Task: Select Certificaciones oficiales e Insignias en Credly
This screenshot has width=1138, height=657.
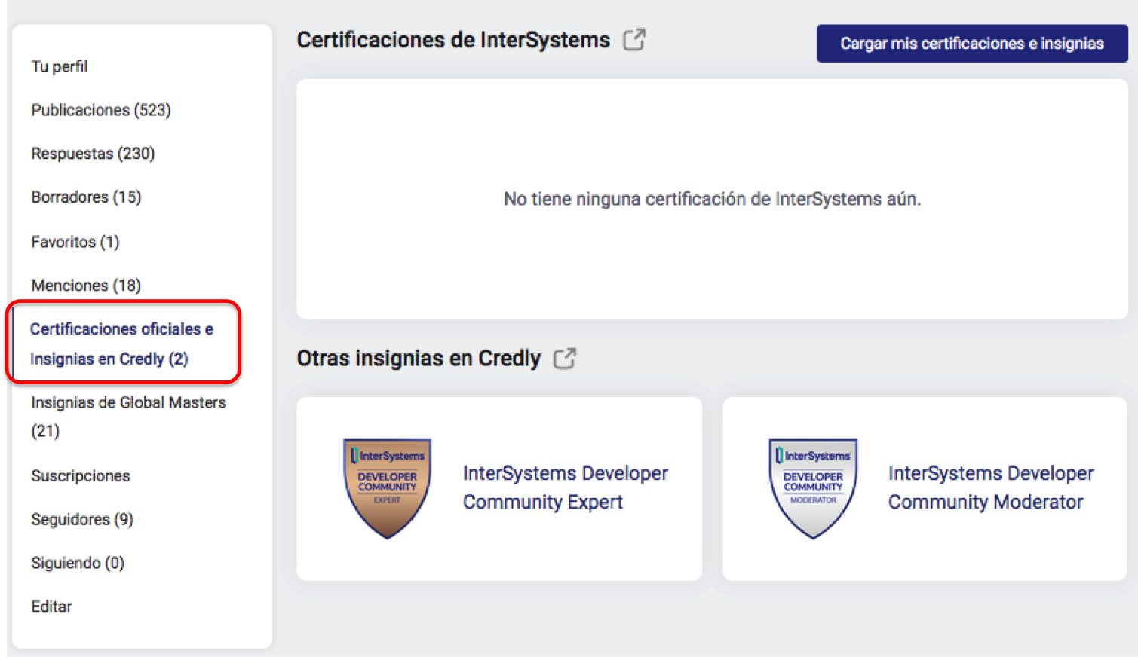Action: point(121,344)
